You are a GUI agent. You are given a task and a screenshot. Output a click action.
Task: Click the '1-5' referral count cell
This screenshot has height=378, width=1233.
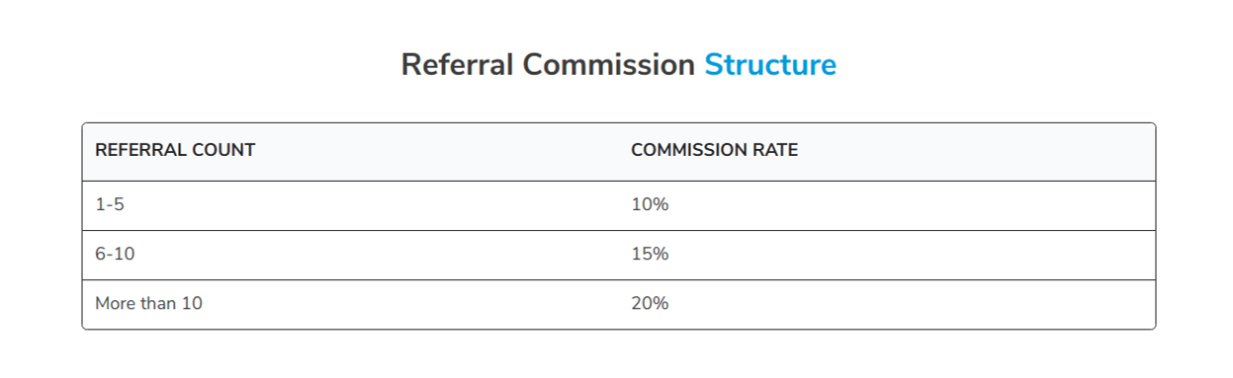coord(350,205)
